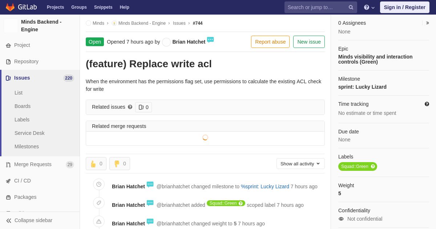Click the New issue button
The height and width of the screenshot is (229, 436).
tap(309, 42)
